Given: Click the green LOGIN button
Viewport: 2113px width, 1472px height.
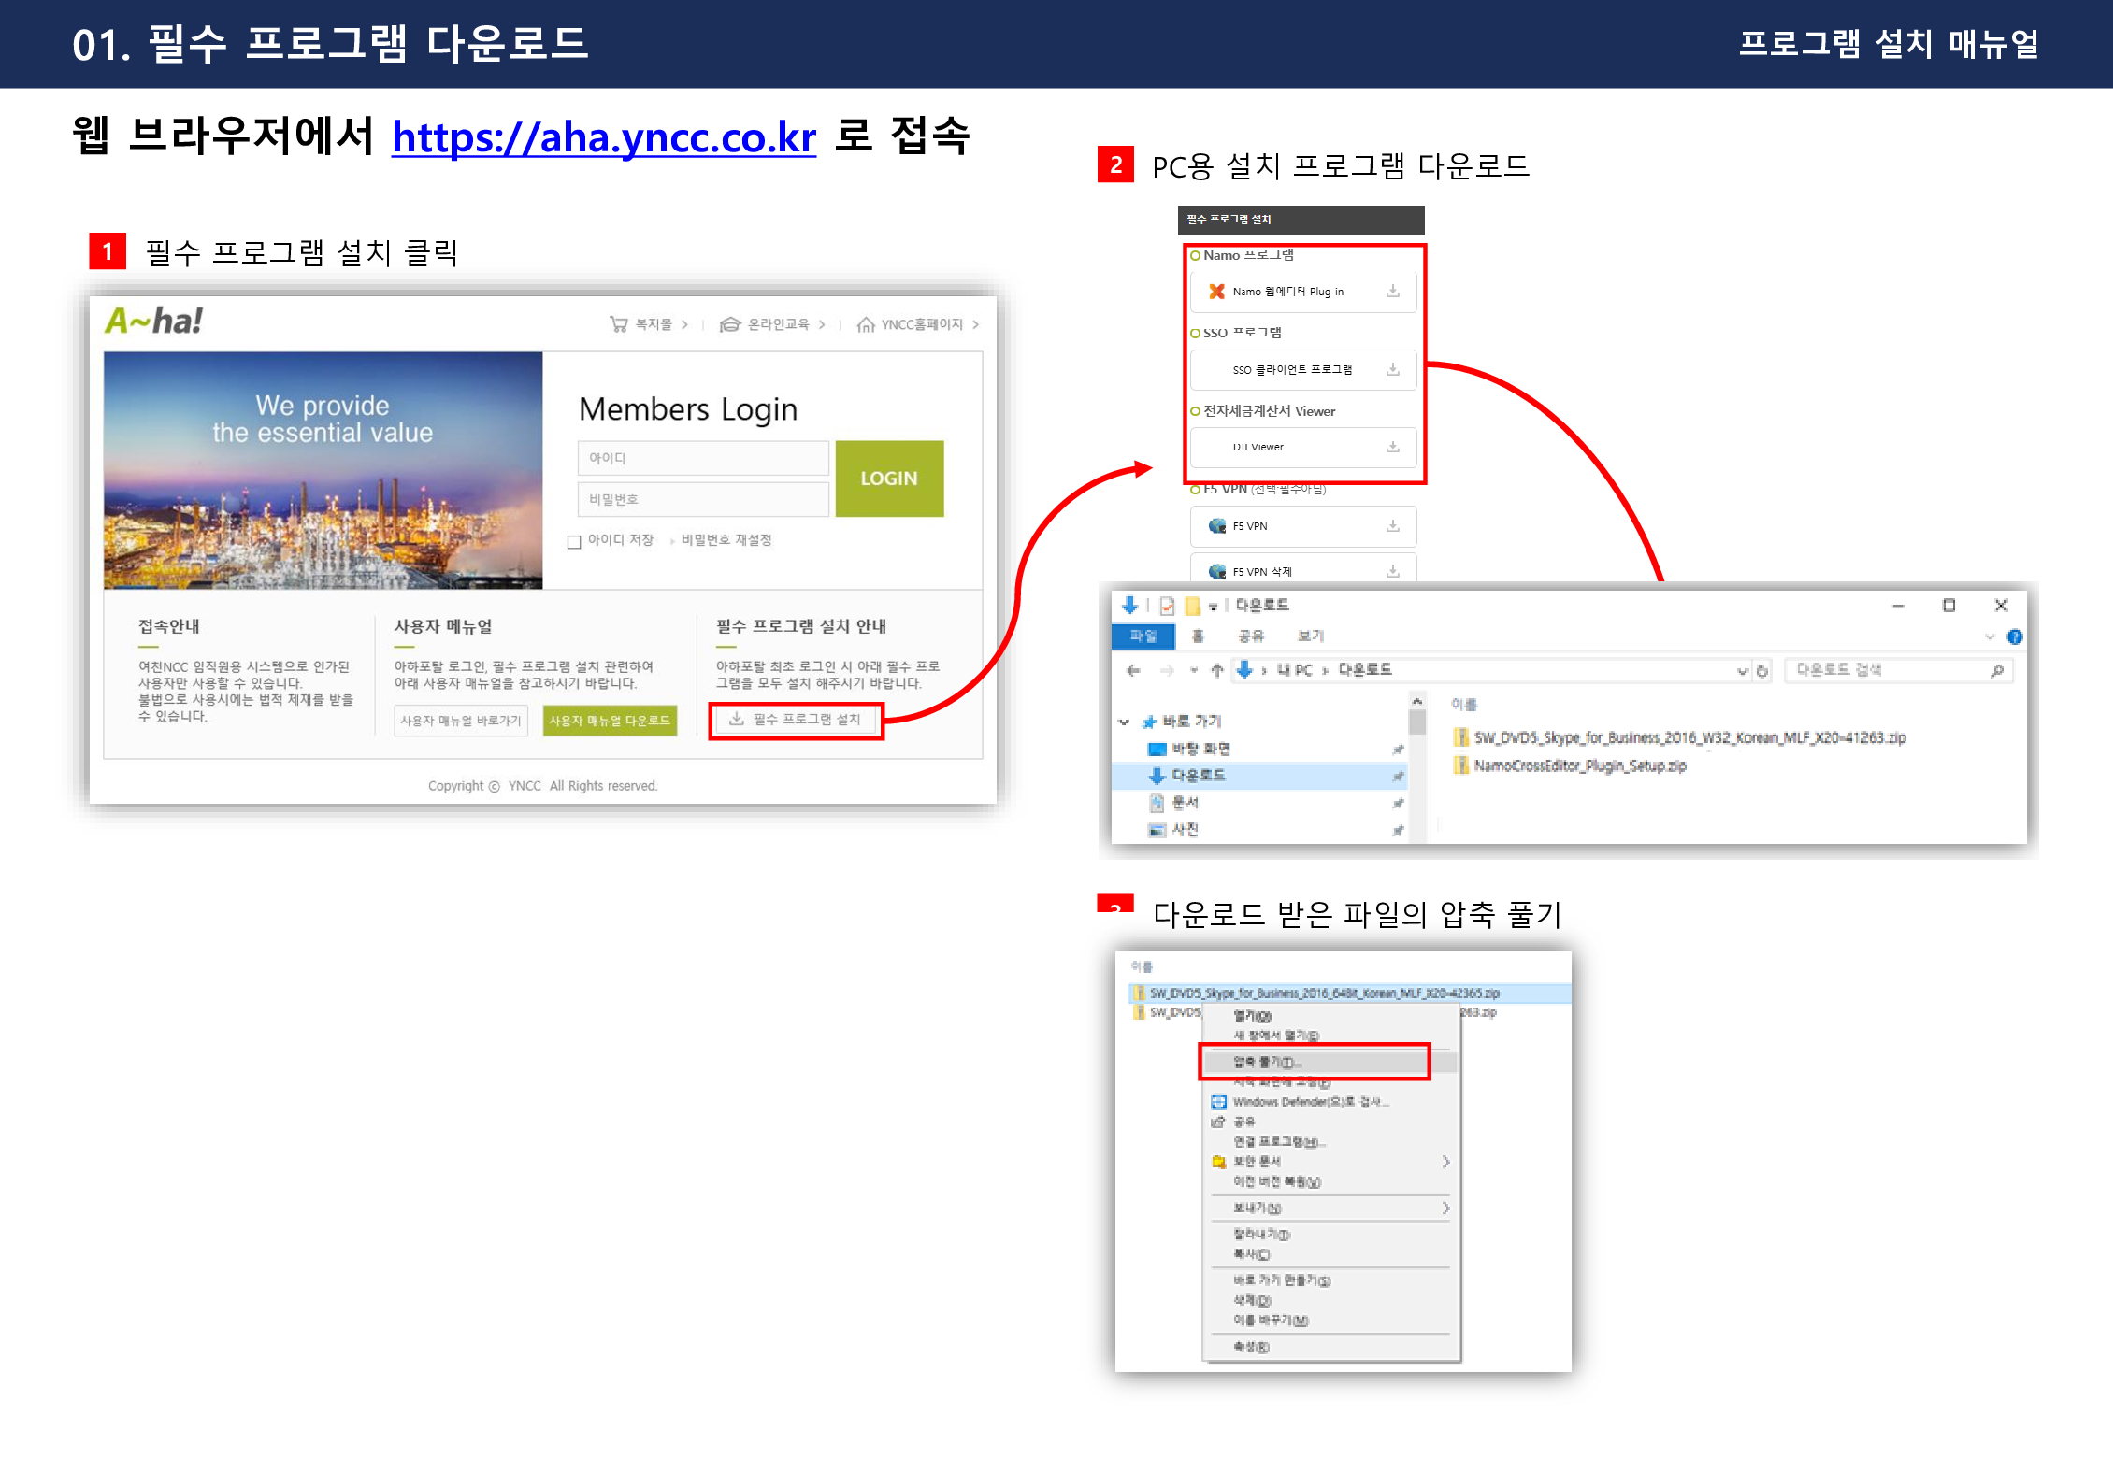Looking at the screenshot, I should (888, 478).
